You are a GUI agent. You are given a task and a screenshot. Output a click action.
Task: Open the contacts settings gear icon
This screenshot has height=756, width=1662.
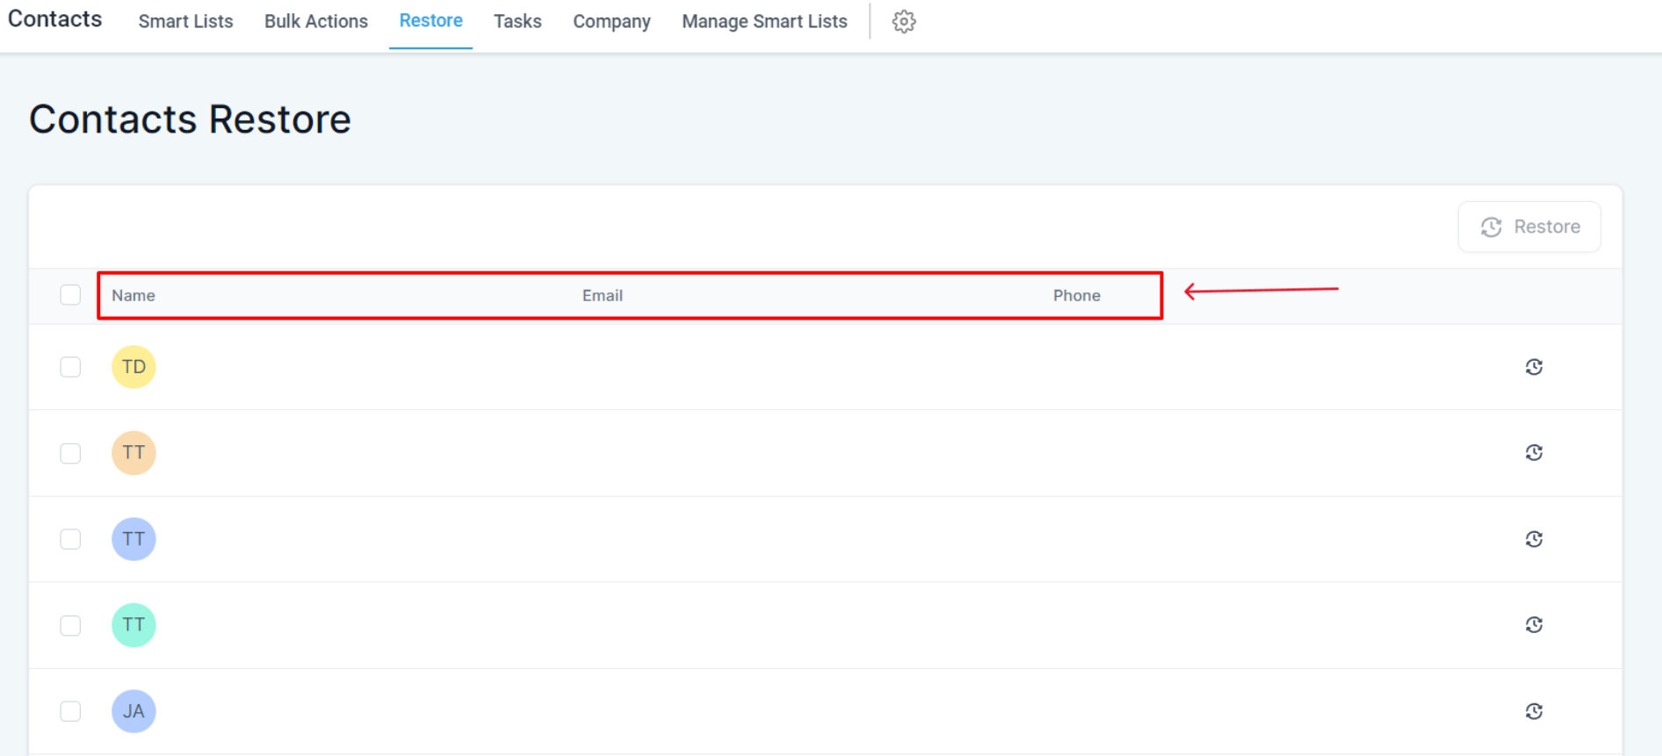904,22
